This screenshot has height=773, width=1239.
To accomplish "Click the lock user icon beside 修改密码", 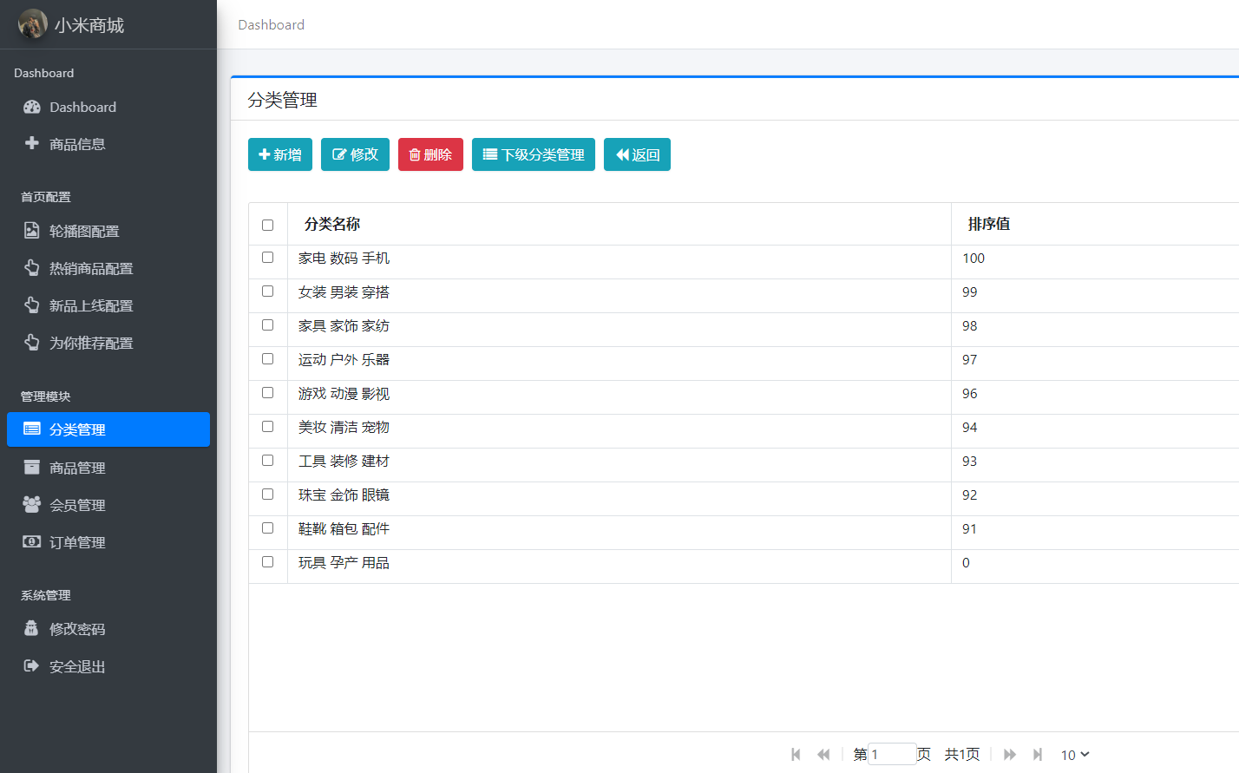I will [31, 628].
